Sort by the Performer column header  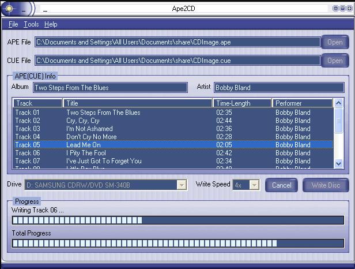pyautogui.click(x=303, y=103)
